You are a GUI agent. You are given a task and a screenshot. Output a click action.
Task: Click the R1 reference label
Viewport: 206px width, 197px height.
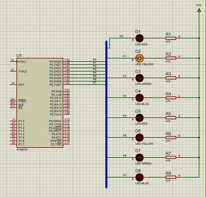(168, 35)
